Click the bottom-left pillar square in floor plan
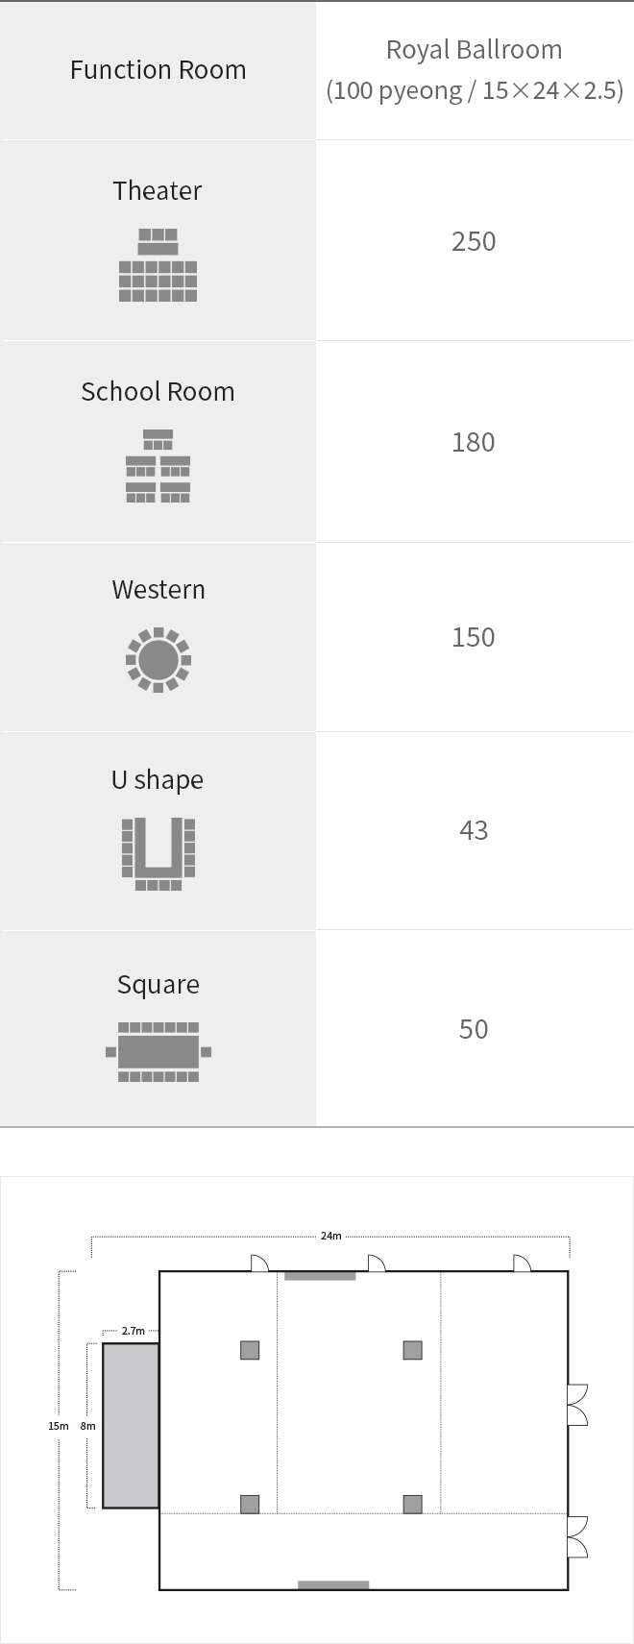634x1644 pixels. (250, 1504)
